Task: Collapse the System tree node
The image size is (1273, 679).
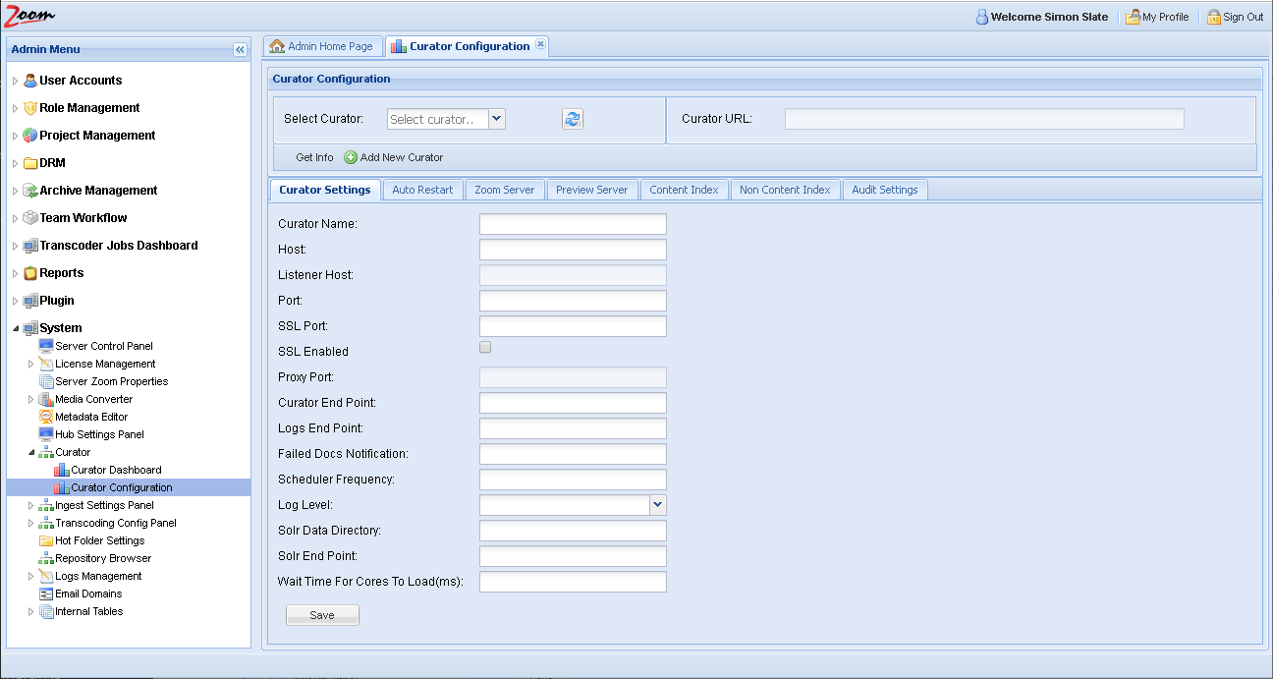Action: click(15, 328)
